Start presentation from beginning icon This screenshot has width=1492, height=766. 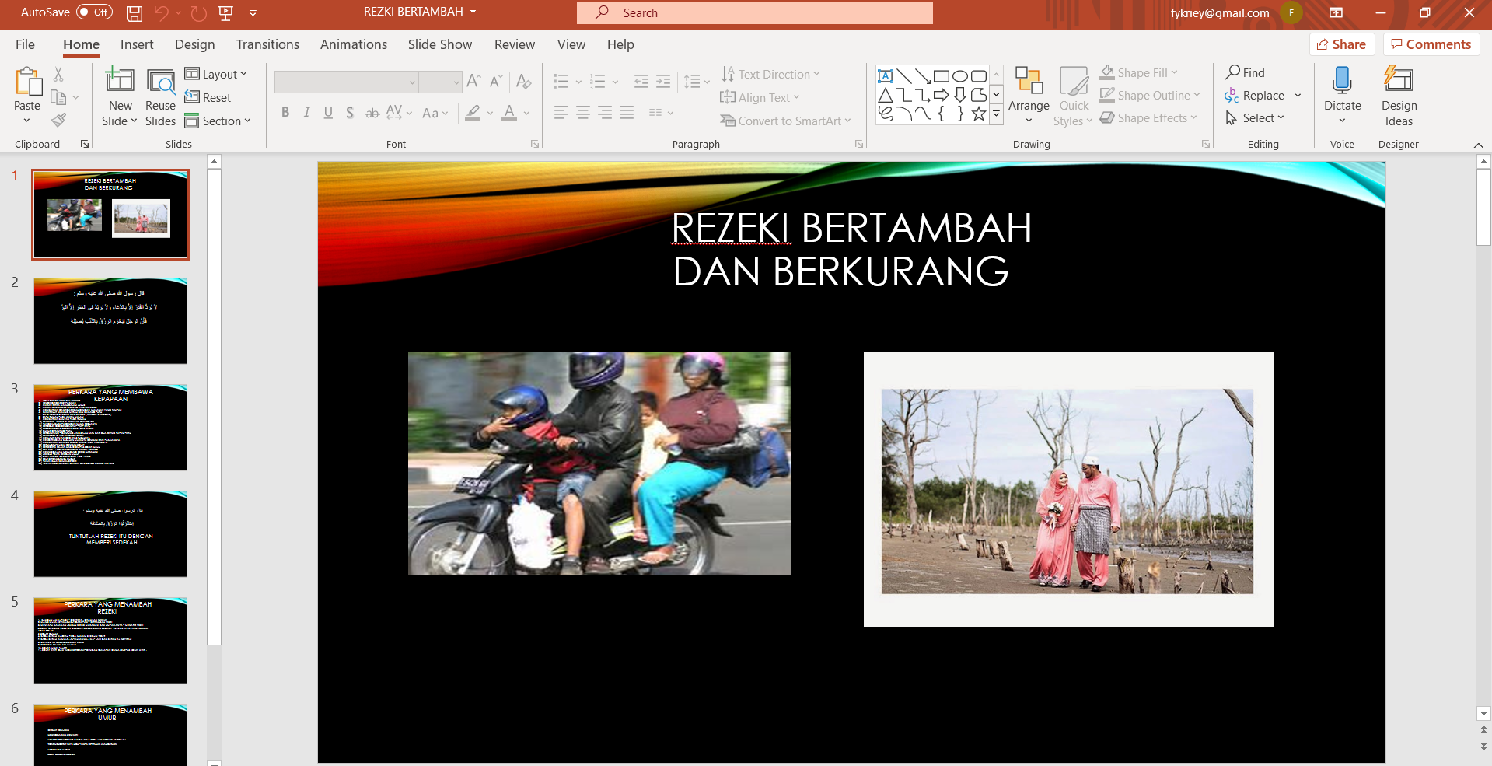coord(226,13)
